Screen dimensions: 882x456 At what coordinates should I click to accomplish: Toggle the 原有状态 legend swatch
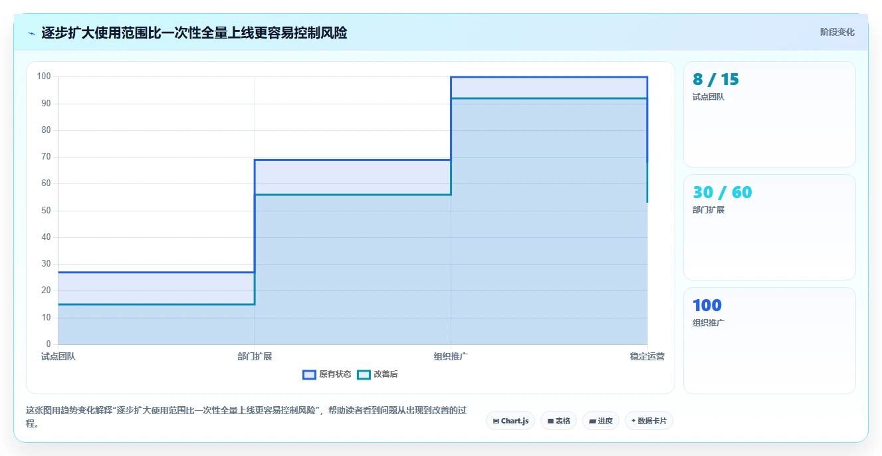click(309, 374)
